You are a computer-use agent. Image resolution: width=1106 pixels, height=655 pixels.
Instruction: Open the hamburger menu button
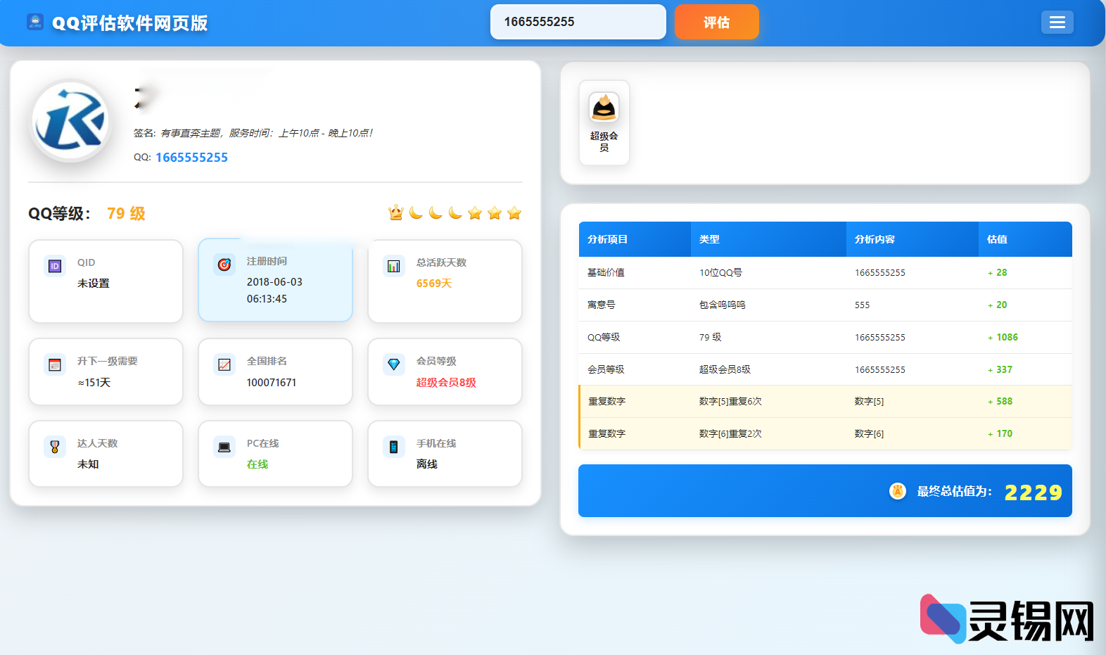pyautogui.click(x=1057, y=23)
